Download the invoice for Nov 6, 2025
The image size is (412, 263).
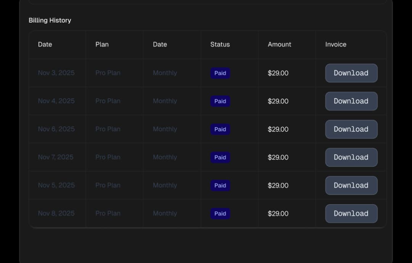[351, 129]
